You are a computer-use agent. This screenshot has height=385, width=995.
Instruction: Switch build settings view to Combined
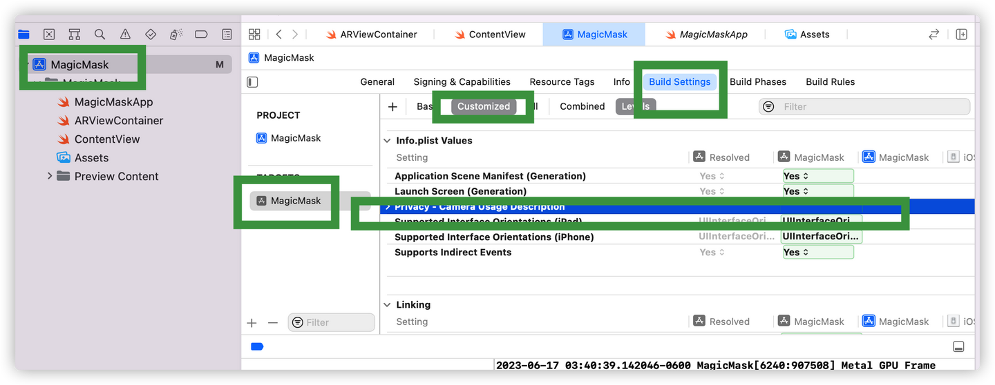(582, 106)
